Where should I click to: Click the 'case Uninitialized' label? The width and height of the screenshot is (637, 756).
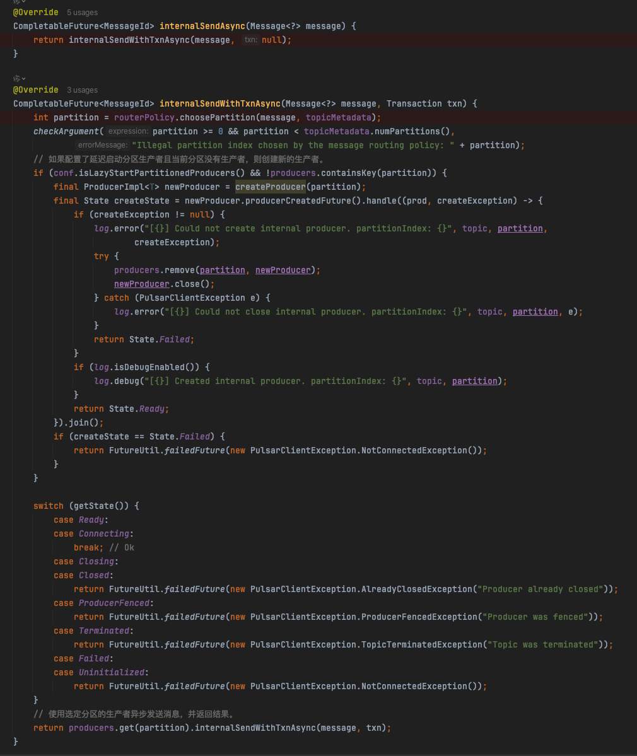[101, 673]
